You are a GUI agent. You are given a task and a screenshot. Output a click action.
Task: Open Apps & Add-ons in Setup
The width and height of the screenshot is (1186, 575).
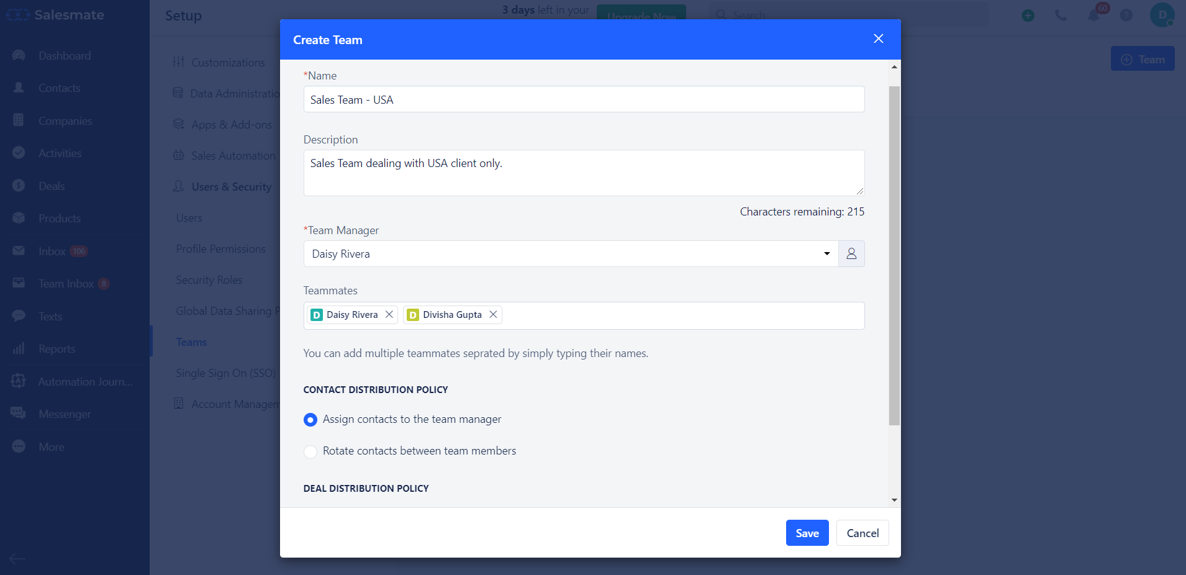point(231,125)
